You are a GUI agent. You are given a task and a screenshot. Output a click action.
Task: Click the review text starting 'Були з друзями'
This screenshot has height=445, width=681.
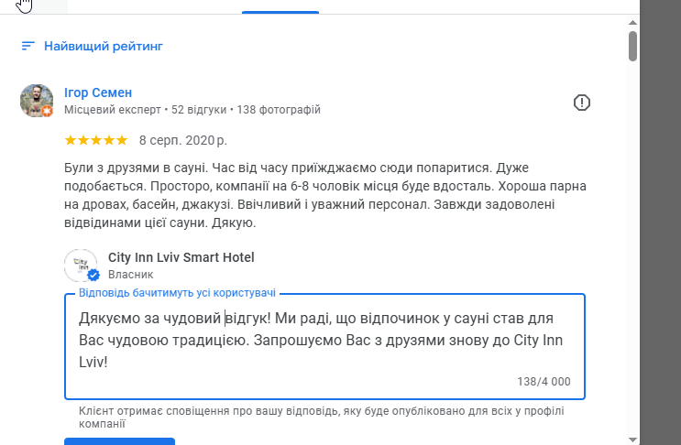[x=325, y=195]
